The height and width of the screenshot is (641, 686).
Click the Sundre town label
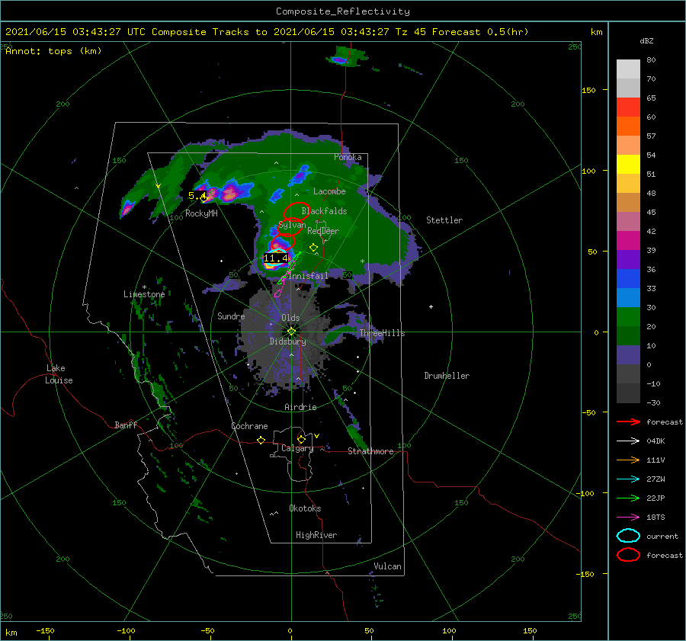coord(231,316)
